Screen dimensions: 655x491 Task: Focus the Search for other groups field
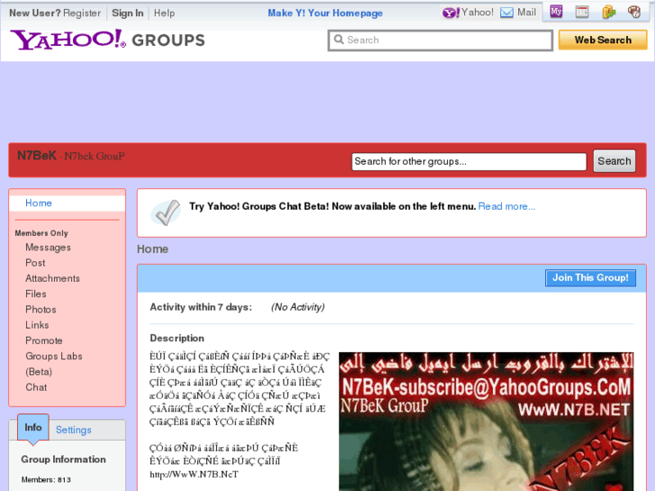(469, 161)
